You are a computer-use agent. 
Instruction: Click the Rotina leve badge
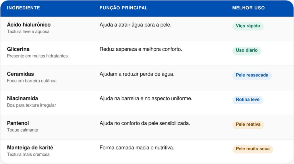pyautogui.click(x=247, y=100)
